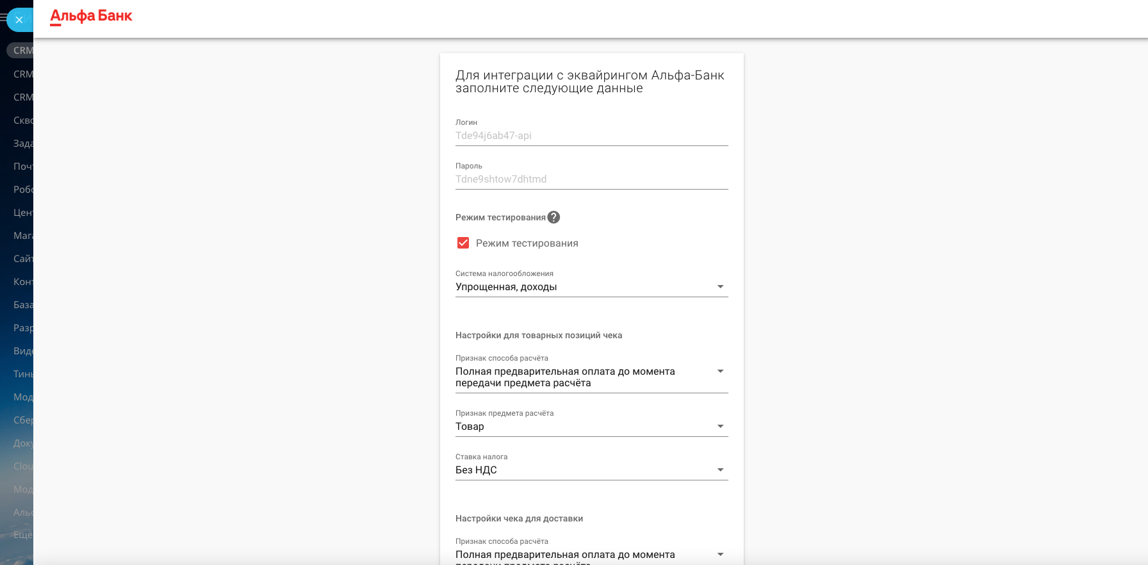Open the Система налогообложения dropdown
Image resolution: width=1148 pixels, height=565 pixels.
click(x=591, y=287)
